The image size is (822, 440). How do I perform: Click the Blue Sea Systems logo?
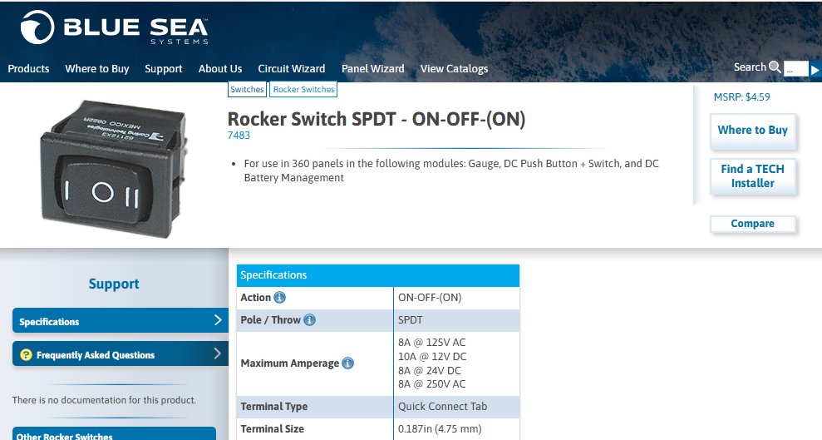115,27
